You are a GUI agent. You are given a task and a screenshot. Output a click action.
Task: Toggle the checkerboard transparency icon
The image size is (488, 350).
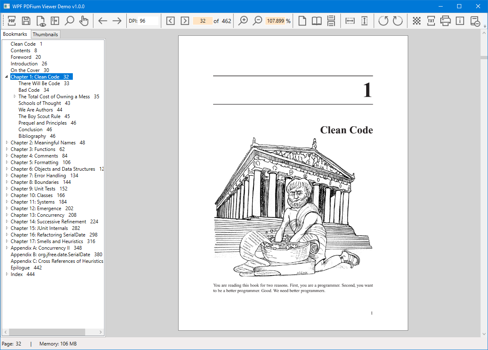point(417,21)
